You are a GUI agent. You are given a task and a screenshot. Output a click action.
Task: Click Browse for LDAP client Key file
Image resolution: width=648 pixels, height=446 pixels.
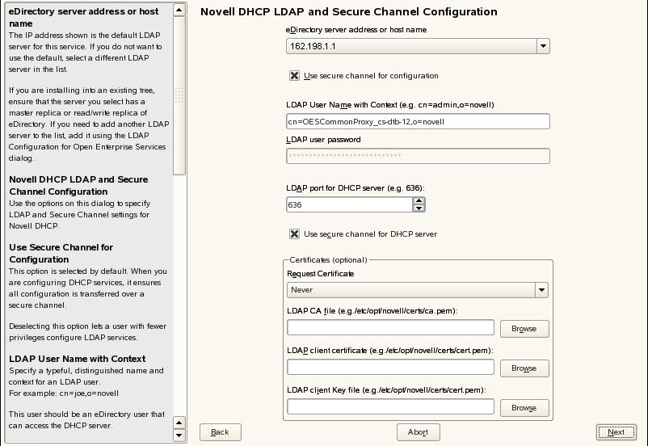[524, 408]
